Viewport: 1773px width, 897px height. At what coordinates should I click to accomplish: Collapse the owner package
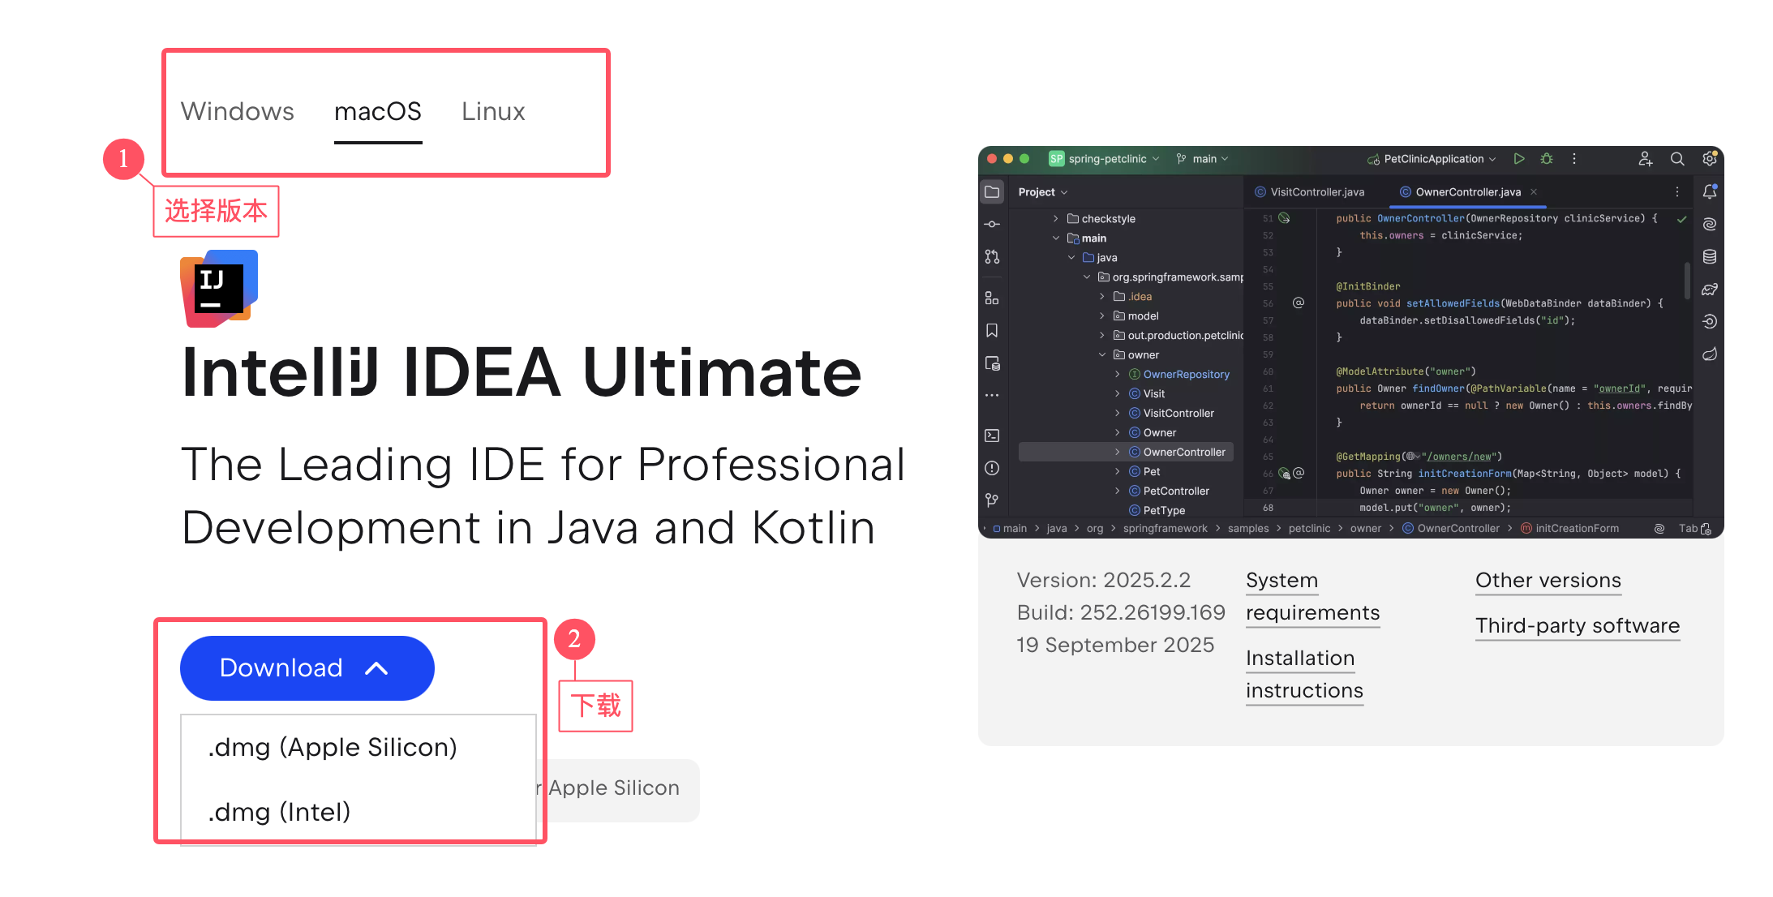coord(1102,355)
